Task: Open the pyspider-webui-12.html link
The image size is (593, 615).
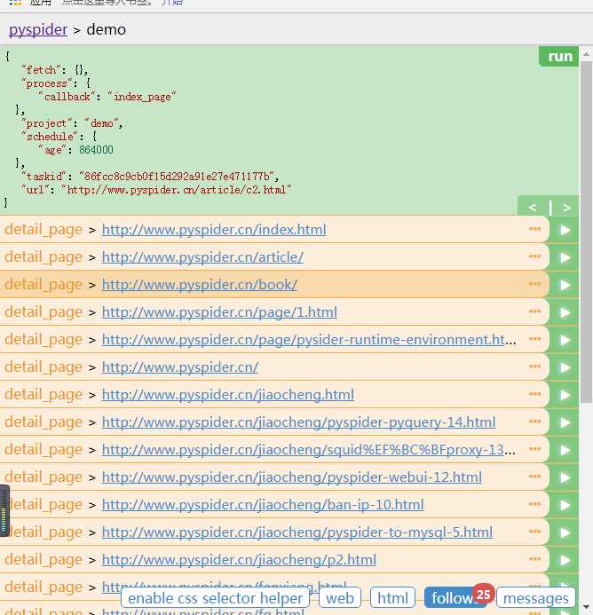Action: (291, 477)
